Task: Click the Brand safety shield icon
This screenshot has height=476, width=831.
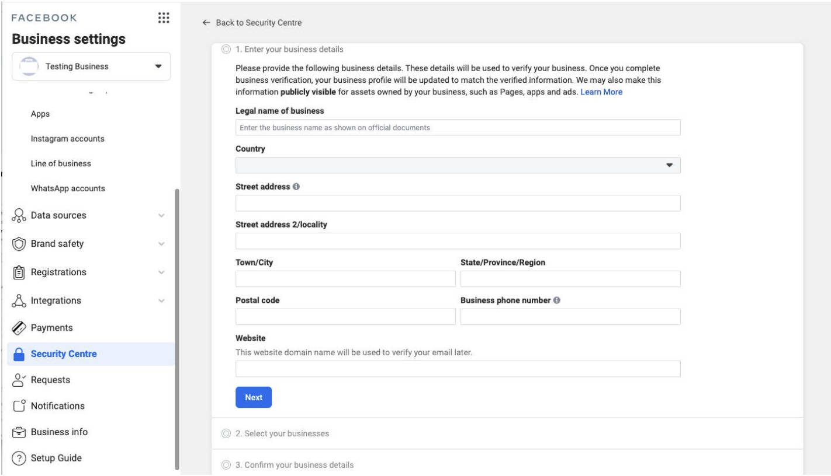Action: pyautogui.click(x=20, y=244)
